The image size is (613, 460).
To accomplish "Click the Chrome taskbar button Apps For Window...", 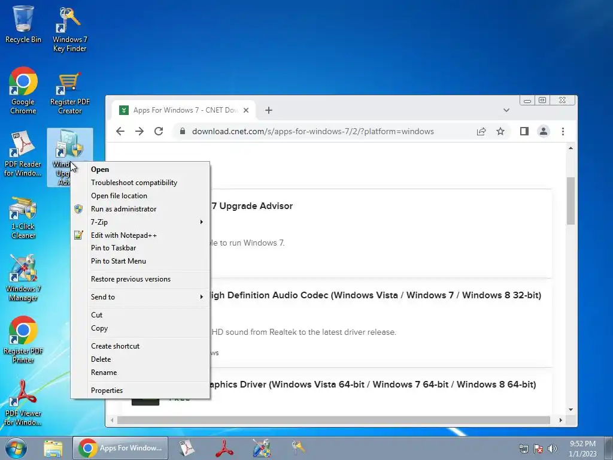I will point(120,448).
